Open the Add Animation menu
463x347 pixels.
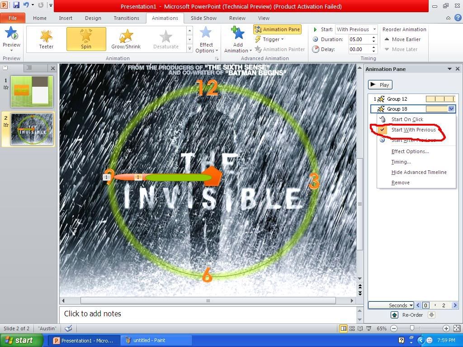(238, 40)
